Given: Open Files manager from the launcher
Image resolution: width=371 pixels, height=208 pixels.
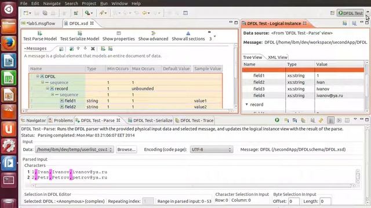Looking at the screenshot, I should coord(9,27).
